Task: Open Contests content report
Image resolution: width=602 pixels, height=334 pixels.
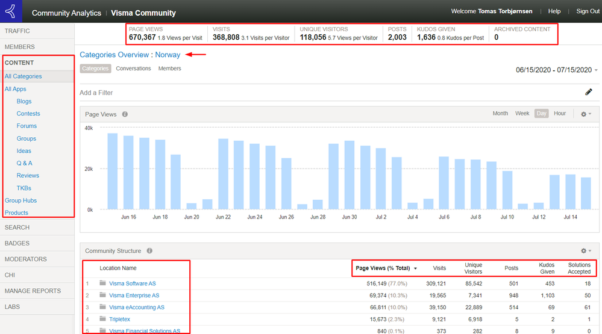Action: point(28,114)
